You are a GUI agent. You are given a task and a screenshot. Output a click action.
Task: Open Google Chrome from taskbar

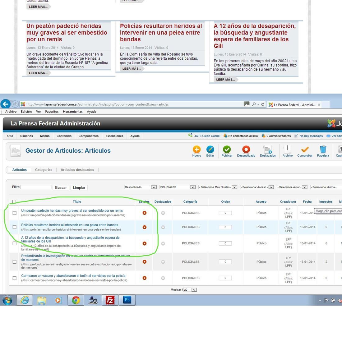[x=76, y=300]
